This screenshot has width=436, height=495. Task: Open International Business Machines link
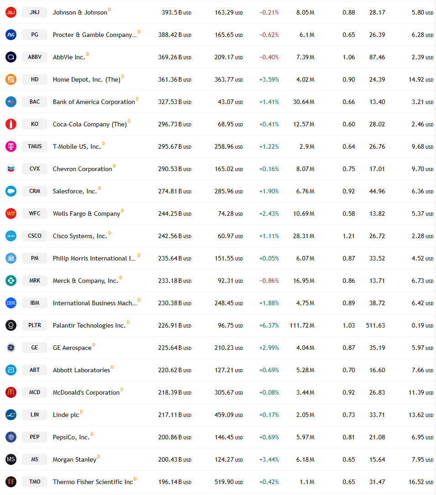[x=95, y=303]
